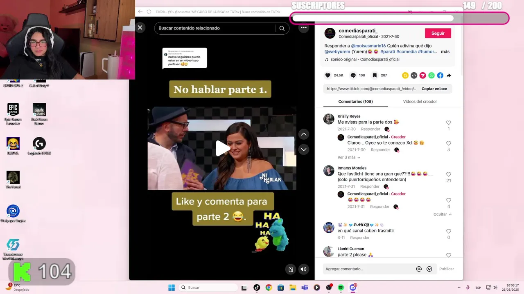Open the ESP language selector in tray

pos(478,287)
